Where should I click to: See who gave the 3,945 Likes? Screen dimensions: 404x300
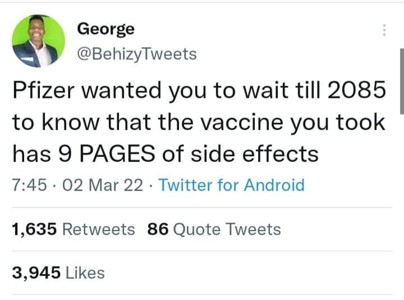[58, 273]
